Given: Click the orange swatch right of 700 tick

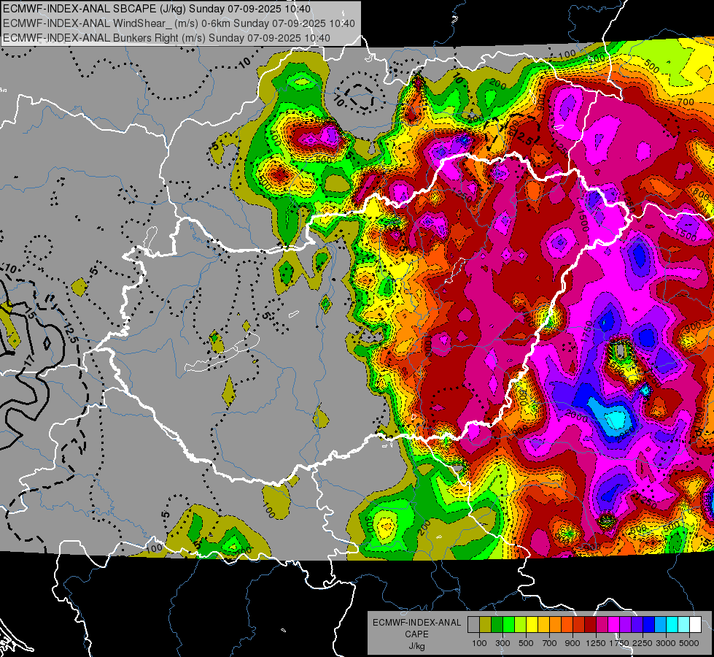Looking at the screenshot, I should pos(556,625).
